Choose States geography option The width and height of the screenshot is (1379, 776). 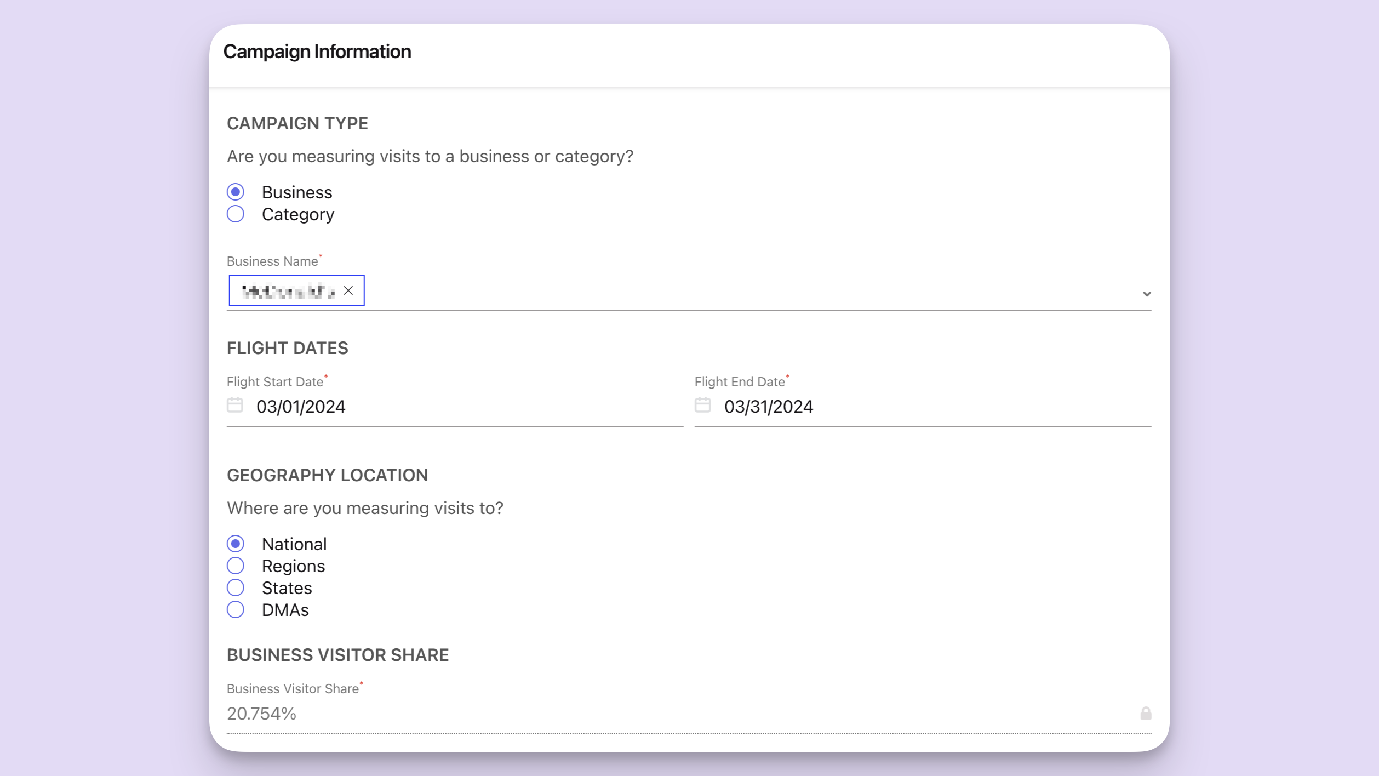coord(236,587)
